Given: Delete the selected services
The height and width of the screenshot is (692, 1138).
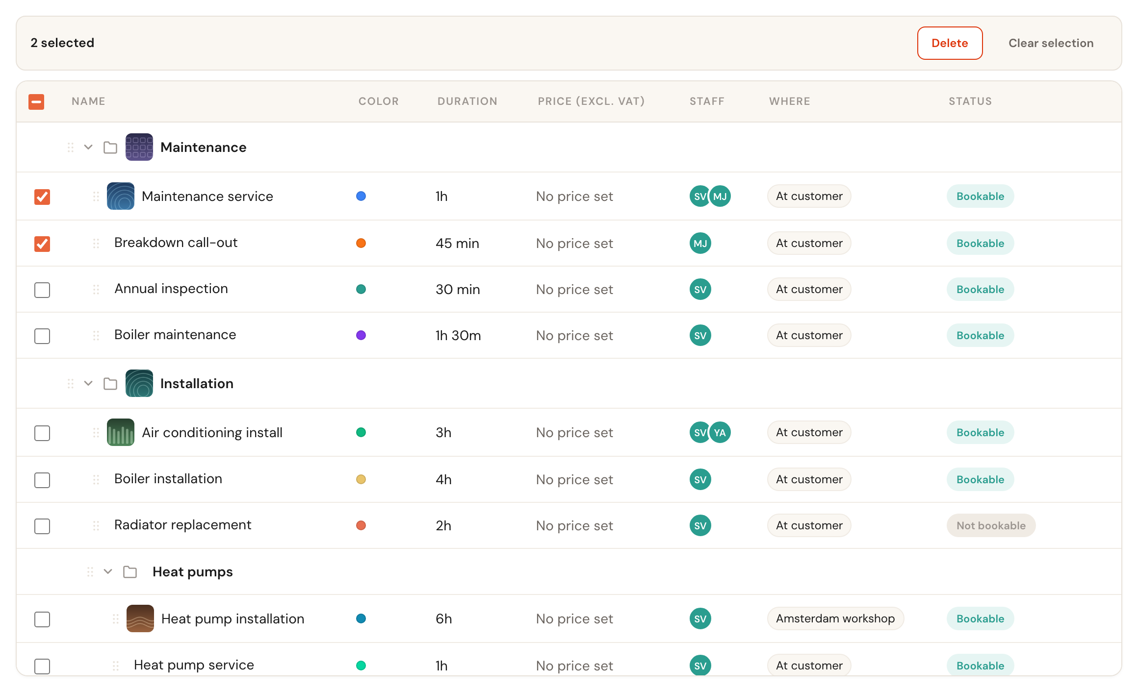Looking at the screenshot, I should click(950, 43).
